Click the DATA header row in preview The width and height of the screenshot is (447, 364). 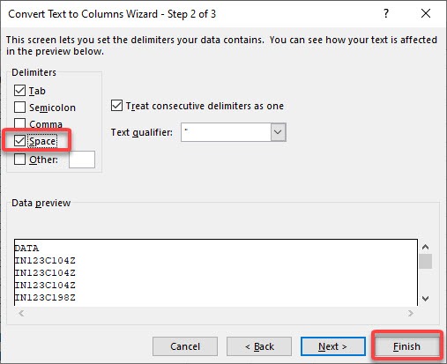coord(26,249)
